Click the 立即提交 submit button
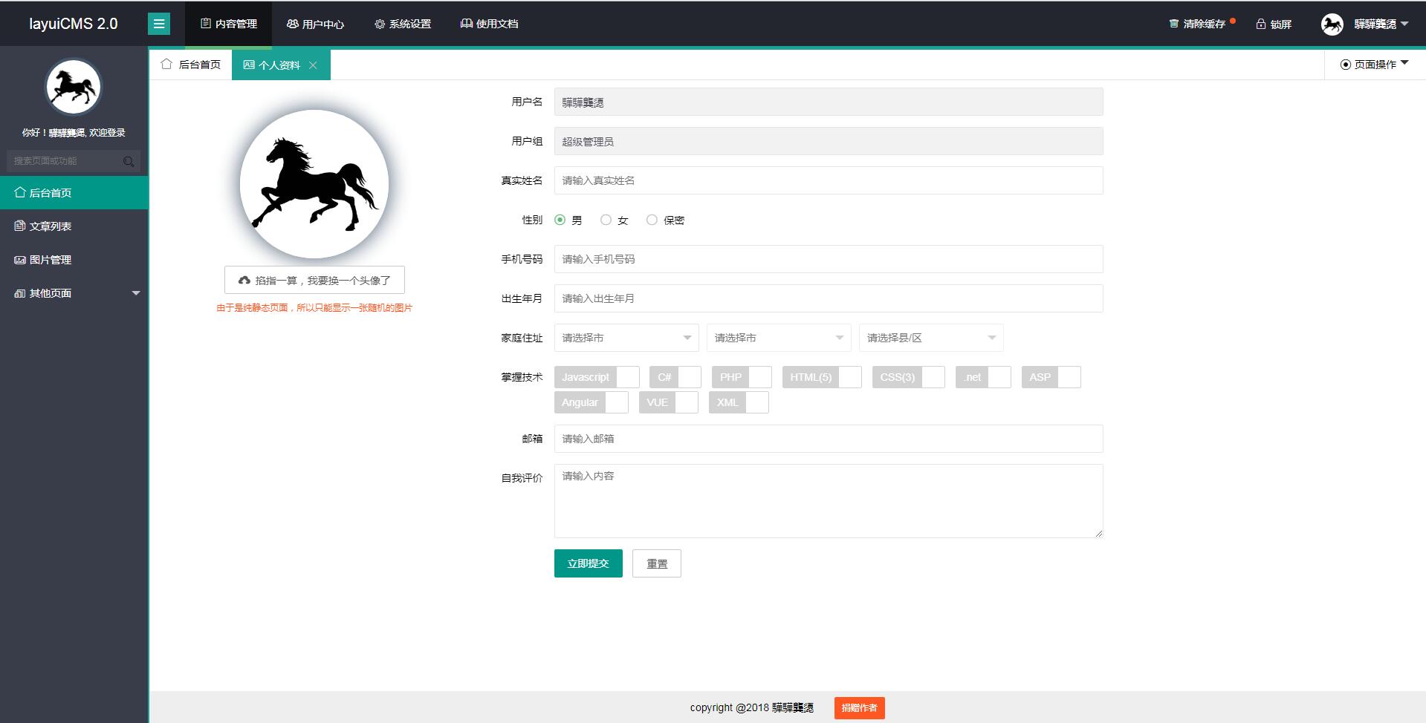 [x=588, y=563]
